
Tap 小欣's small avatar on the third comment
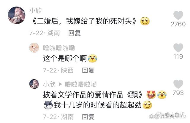[x=34, y=84]
